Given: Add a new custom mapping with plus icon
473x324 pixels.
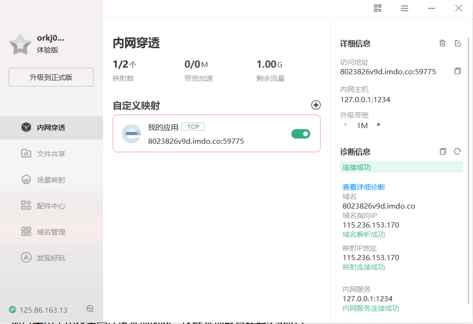Looking at the screenshot, I should (316, 105).
